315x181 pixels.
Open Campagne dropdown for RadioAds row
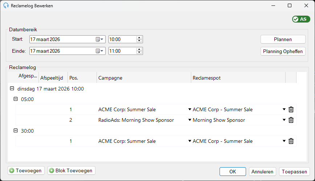coord(189,120)
